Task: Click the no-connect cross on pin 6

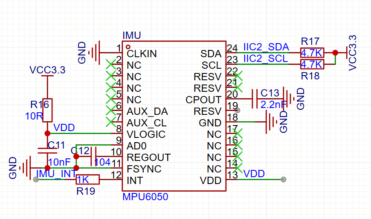Action: coord(111,110)
